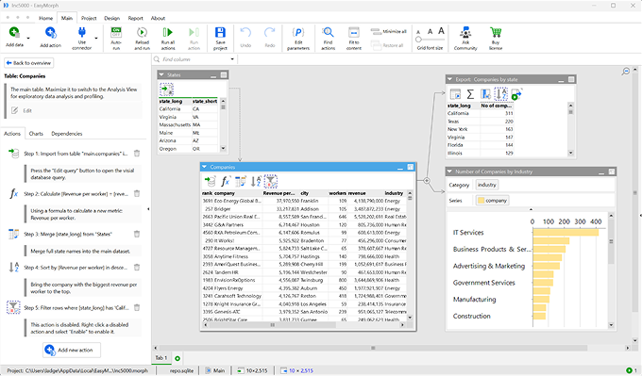Click the Edit parameters icon

298,32
